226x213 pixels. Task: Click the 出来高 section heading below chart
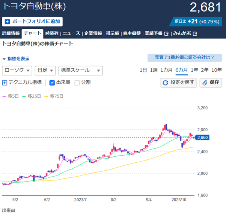[x=9, y=210]
